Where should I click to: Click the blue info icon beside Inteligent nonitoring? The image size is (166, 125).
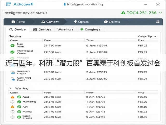(65, 4)
